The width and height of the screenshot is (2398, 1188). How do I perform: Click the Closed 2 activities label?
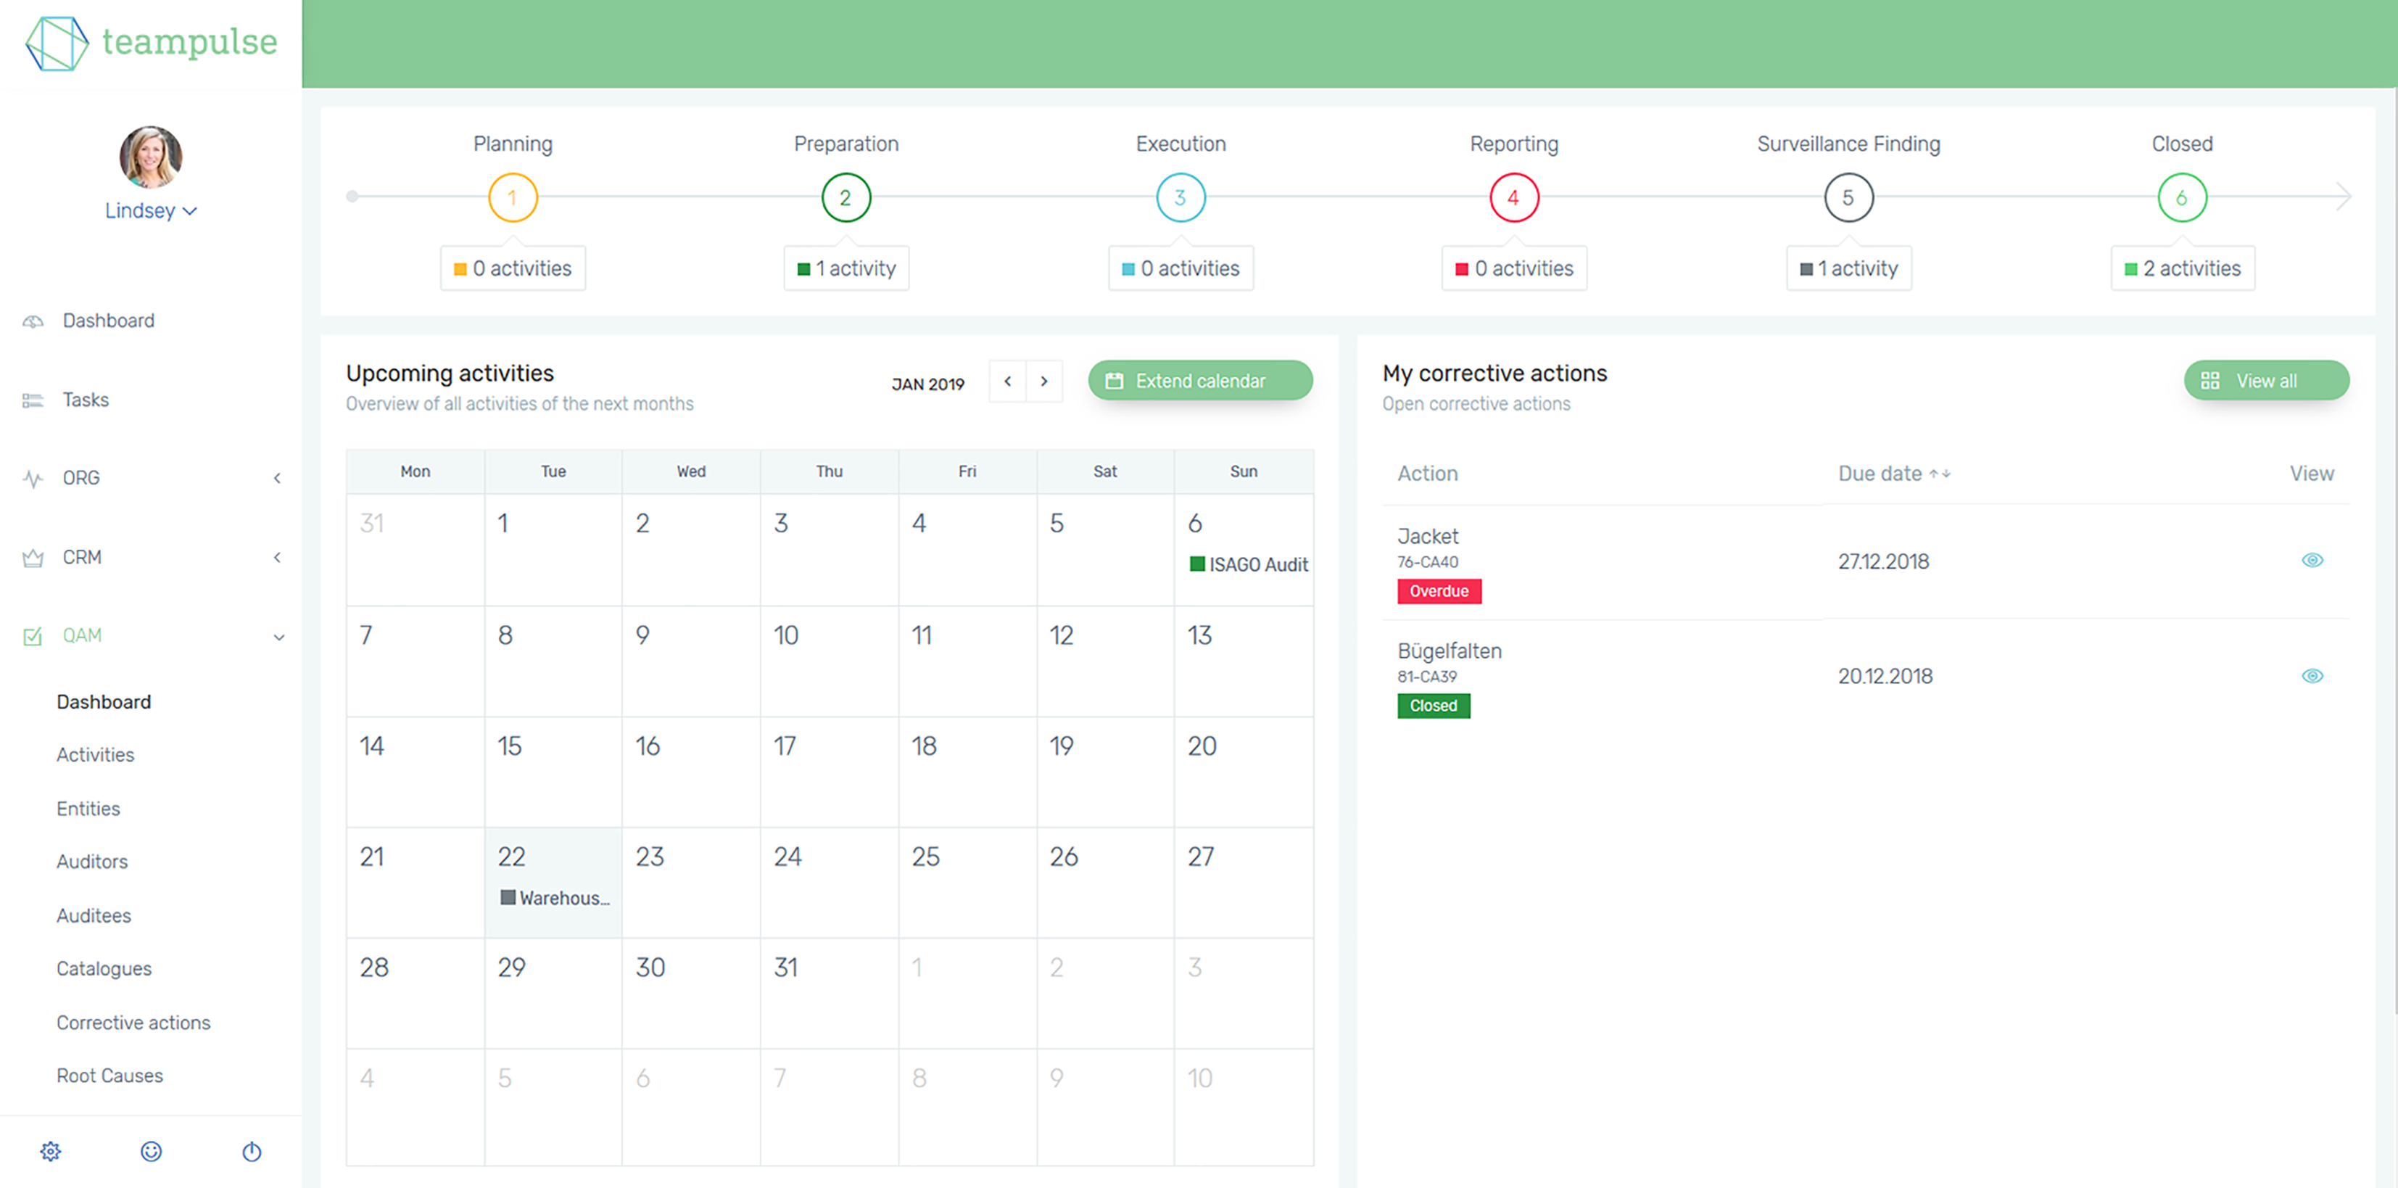pos(2182,269)
